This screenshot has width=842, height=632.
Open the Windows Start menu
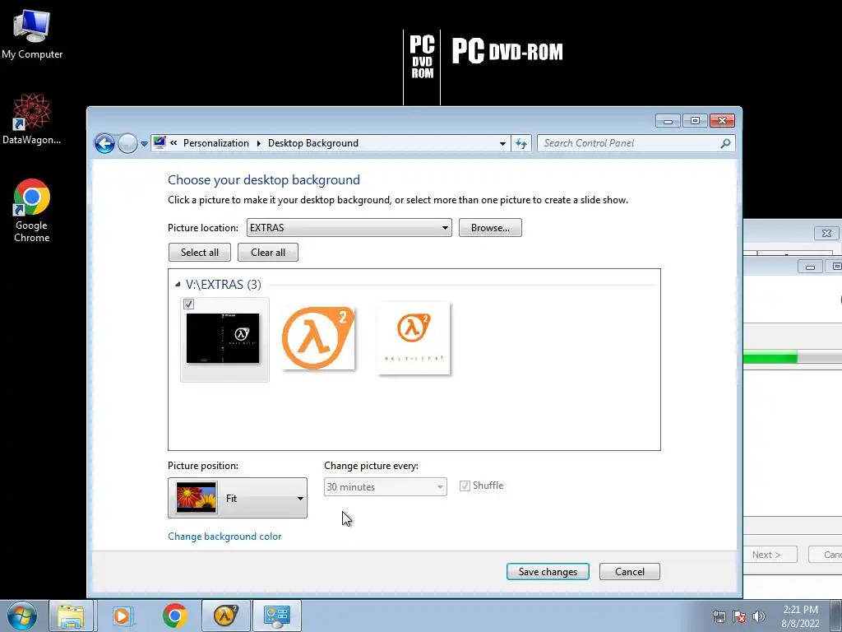(x=22, y=616)
